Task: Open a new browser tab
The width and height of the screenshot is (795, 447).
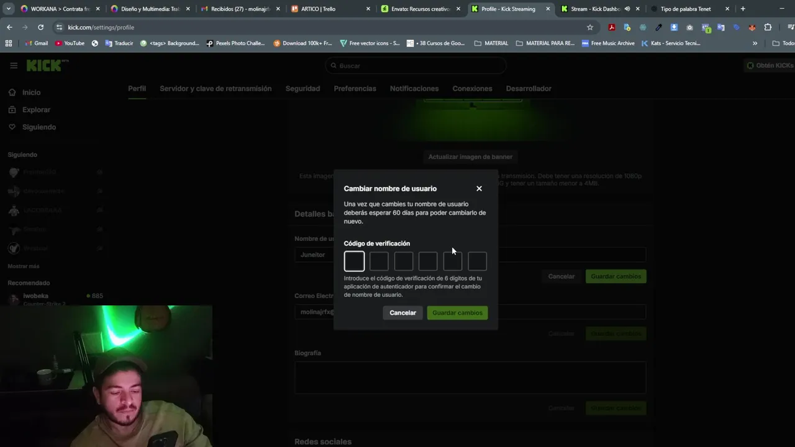Action: pyautogui.click(x=743, y=9)
